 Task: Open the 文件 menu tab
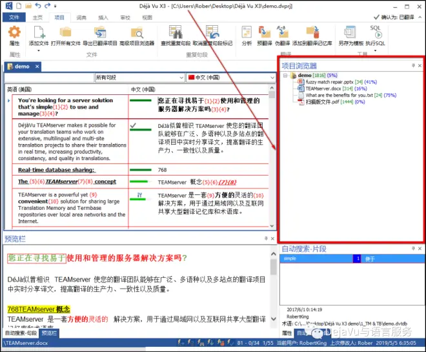click(x=14, y=17)
